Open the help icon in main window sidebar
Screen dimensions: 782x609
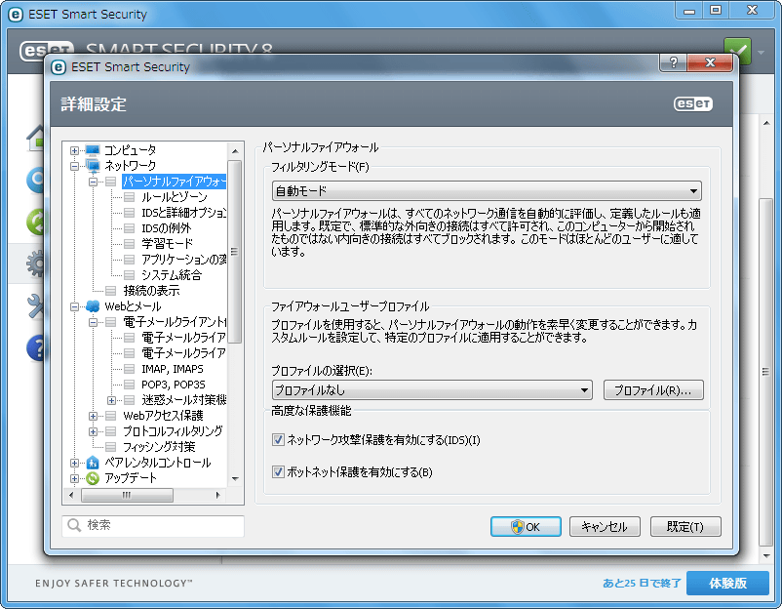tap(35, 347)
